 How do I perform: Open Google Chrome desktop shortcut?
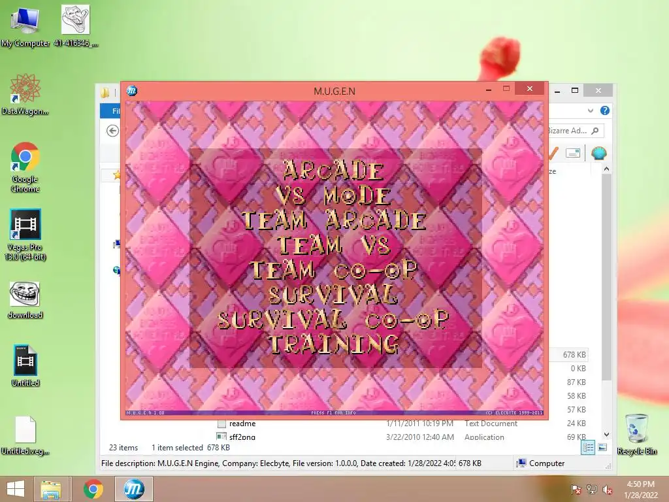25,167
